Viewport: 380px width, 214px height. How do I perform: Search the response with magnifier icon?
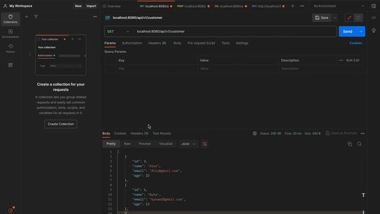coord(359,144)
